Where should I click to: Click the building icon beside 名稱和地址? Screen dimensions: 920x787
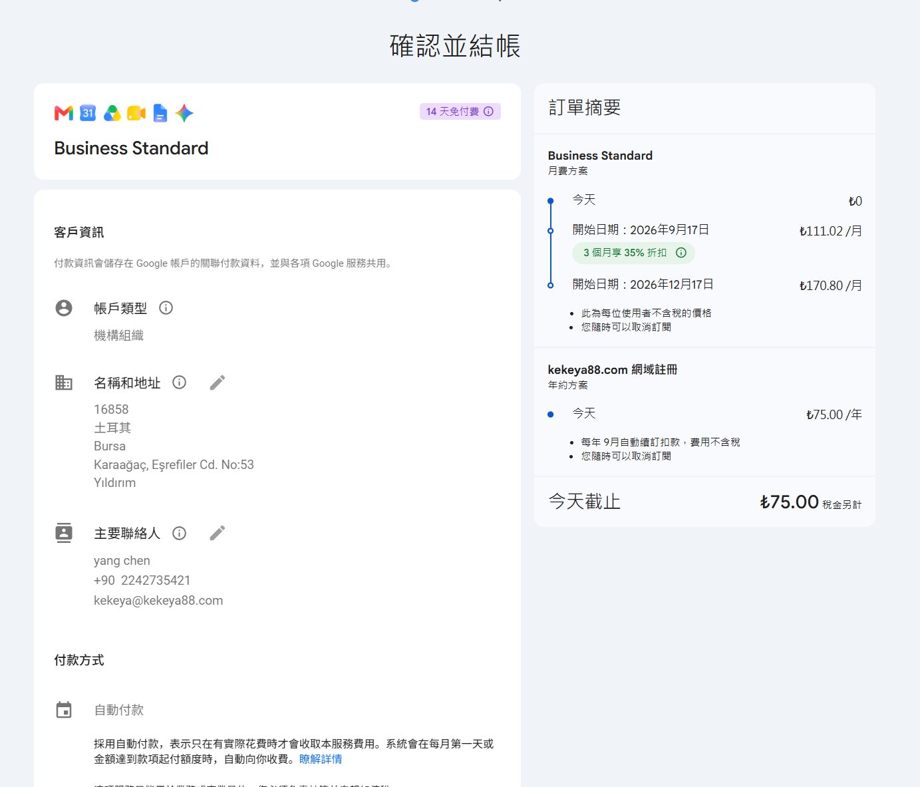click(64, 383)
